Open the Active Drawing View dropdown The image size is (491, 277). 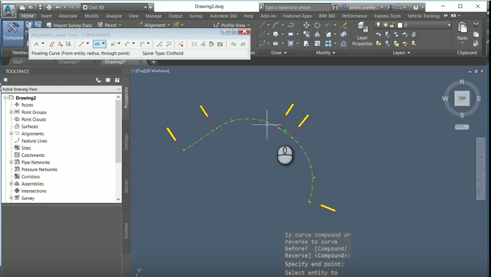(x=61, y=89)
